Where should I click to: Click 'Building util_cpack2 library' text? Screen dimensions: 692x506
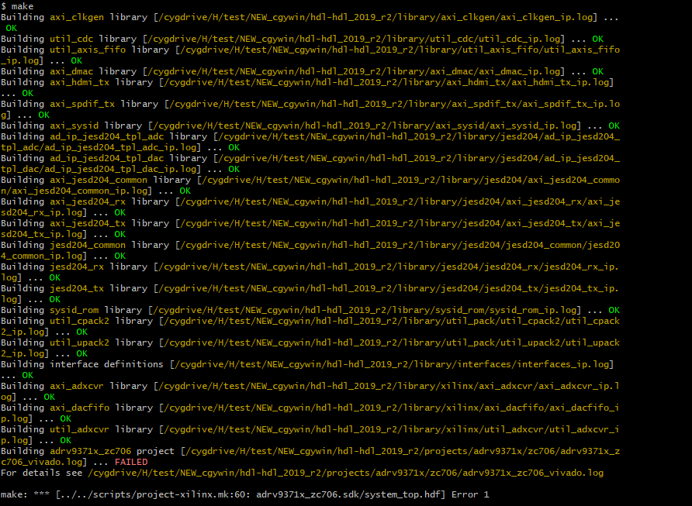point(77,321)
